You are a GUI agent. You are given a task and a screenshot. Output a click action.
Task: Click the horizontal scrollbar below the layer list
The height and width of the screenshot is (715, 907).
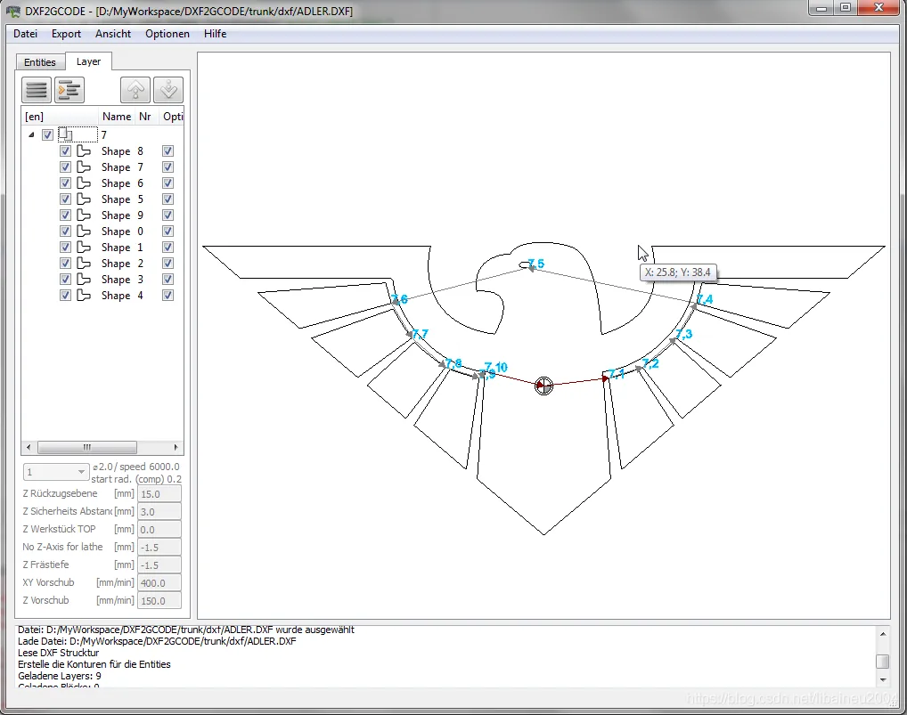(86, 447)
